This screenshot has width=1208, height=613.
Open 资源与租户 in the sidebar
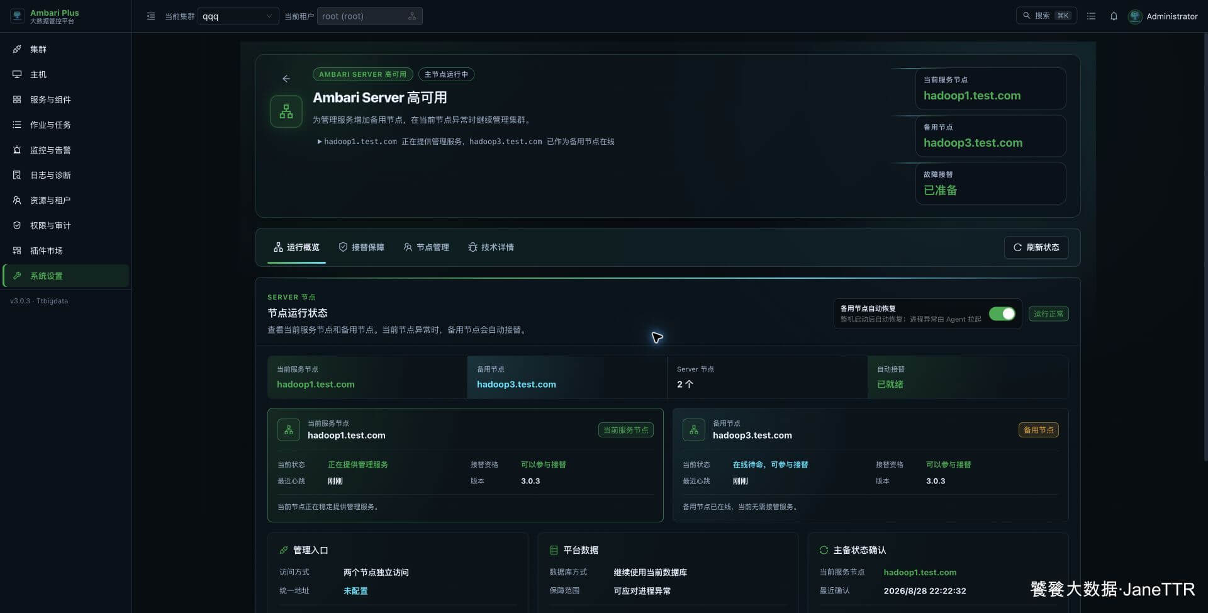(x=65, y=200)
